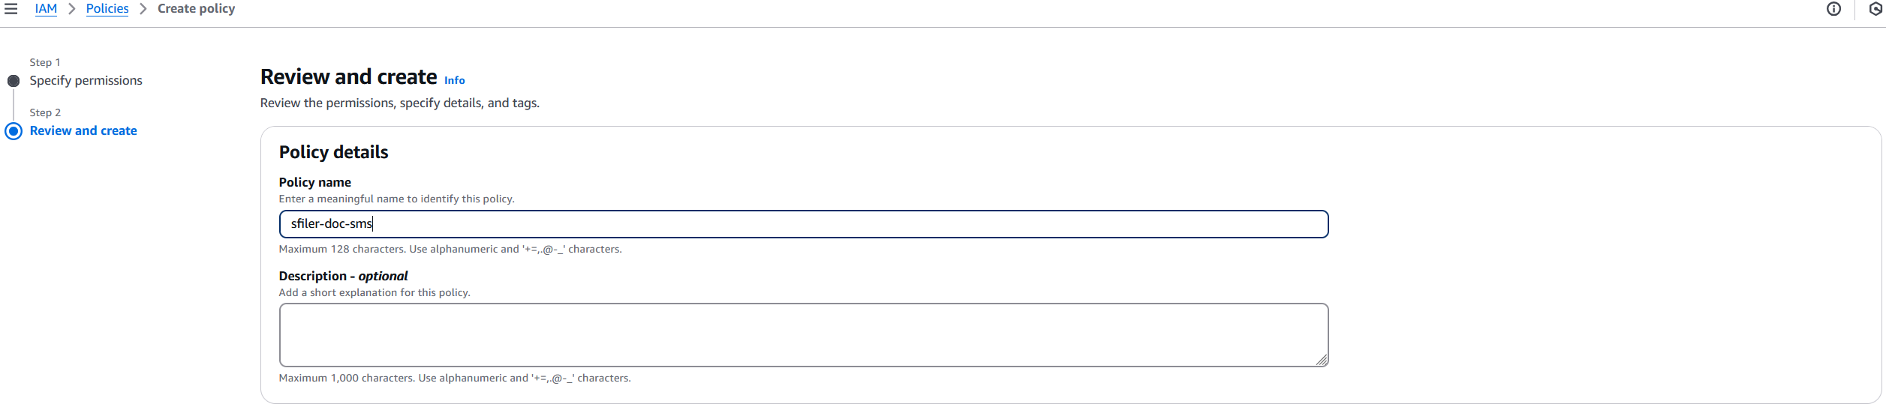Click the Review and create page heading
Image resolution: width=1886 pixels, height=407 pixels.
point(348,76)
